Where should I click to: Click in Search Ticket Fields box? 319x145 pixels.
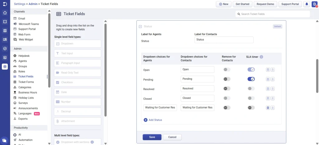273,14
